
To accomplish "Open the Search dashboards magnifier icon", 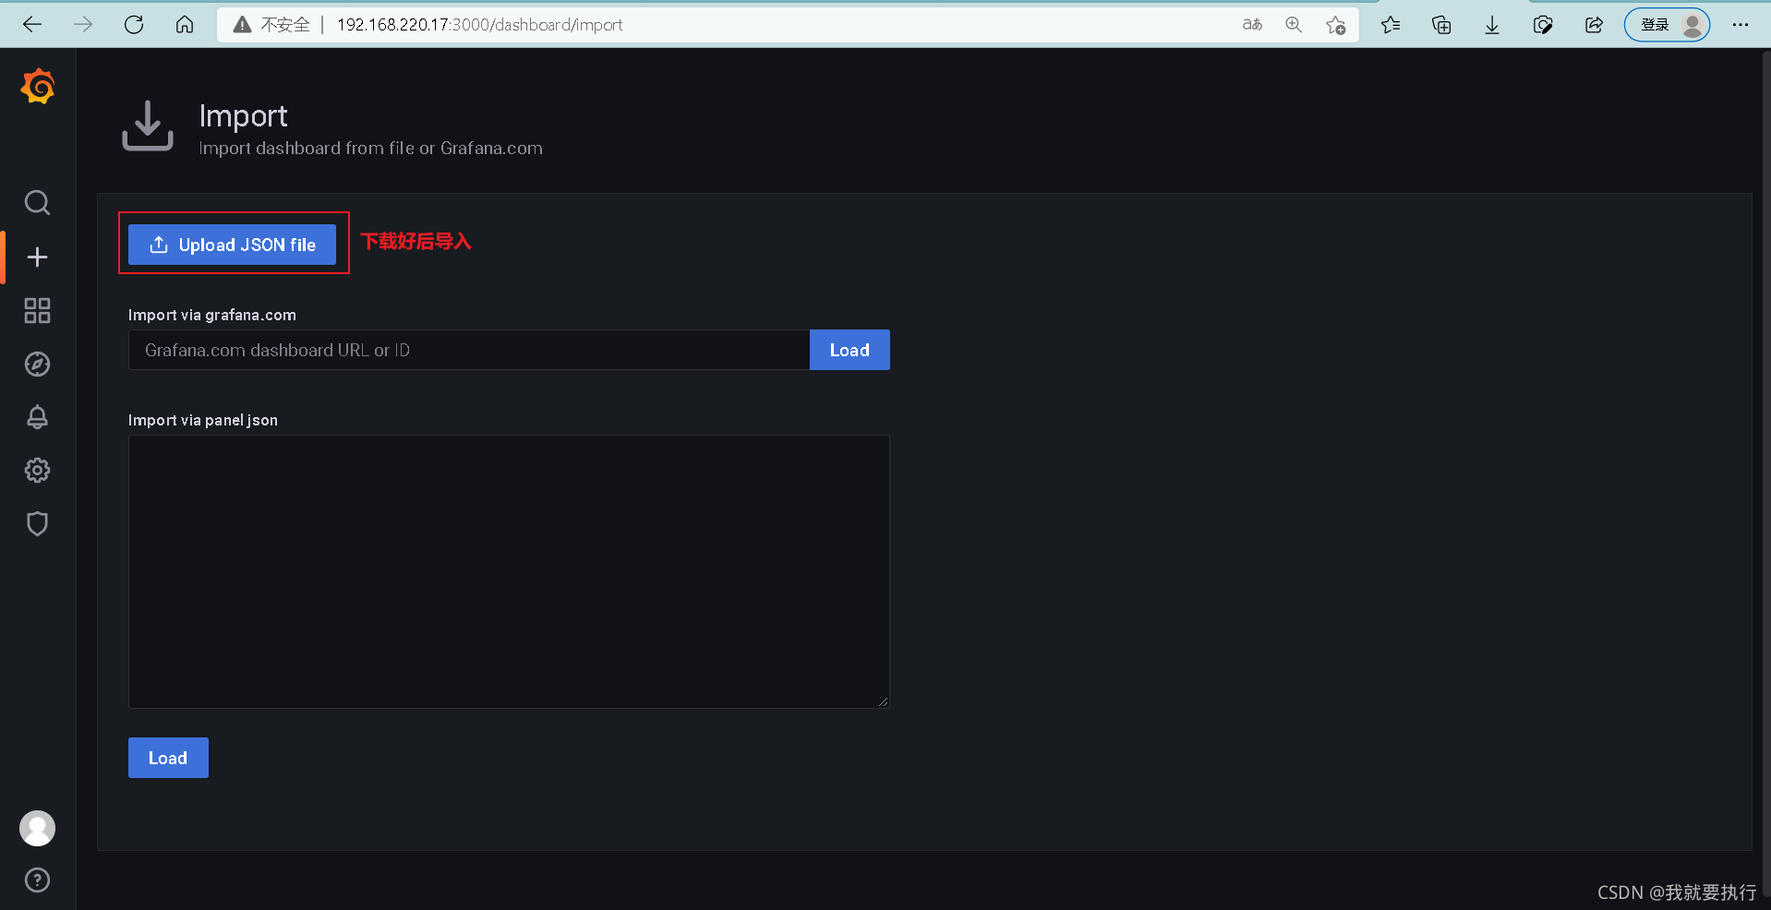I will [x=37, y=202].
